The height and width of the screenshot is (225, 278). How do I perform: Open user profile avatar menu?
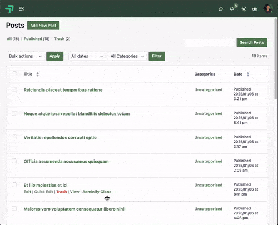(x=267, y=8)
